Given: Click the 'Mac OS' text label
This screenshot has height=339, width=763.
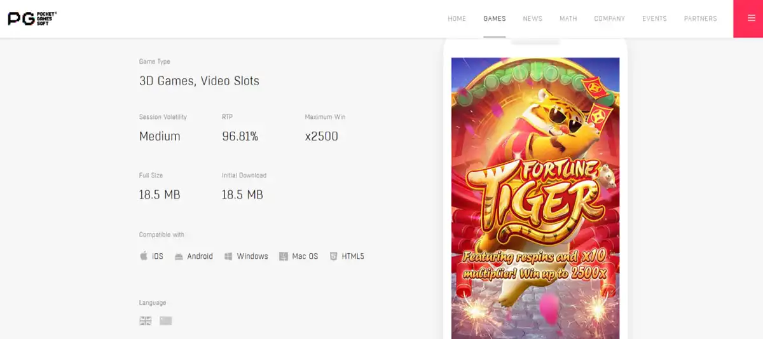Looking at the screenshot, I should 305,256.
